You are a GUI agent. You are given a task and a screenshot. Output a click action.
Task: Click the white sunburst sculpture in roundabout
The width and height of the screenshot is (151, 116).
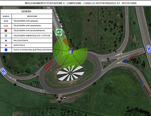tap(70, 73)
